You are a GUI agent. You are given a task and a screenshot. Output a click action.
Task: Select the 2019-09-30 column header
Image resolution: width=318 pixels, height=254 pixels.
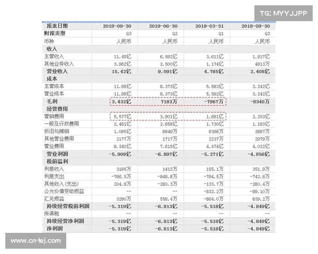[x=118, y=25]
